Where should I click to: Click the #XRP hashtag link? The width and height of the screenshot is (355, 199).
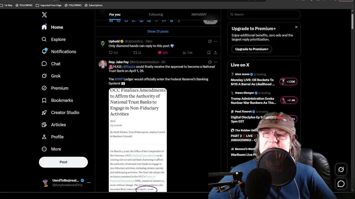(x=119, y=79)
